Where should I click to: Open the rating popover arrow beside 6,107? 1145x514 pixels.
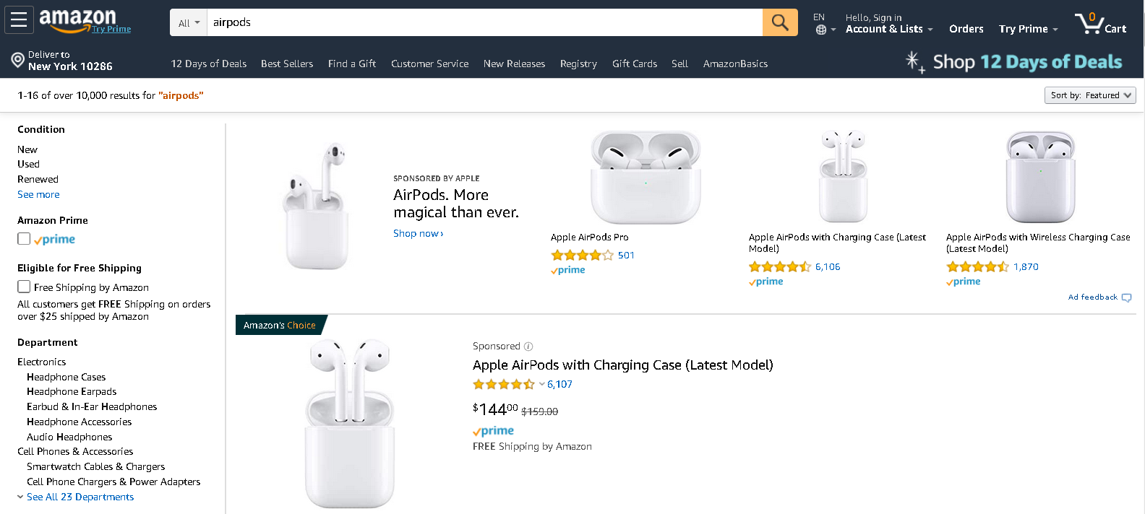pos(541,384)
